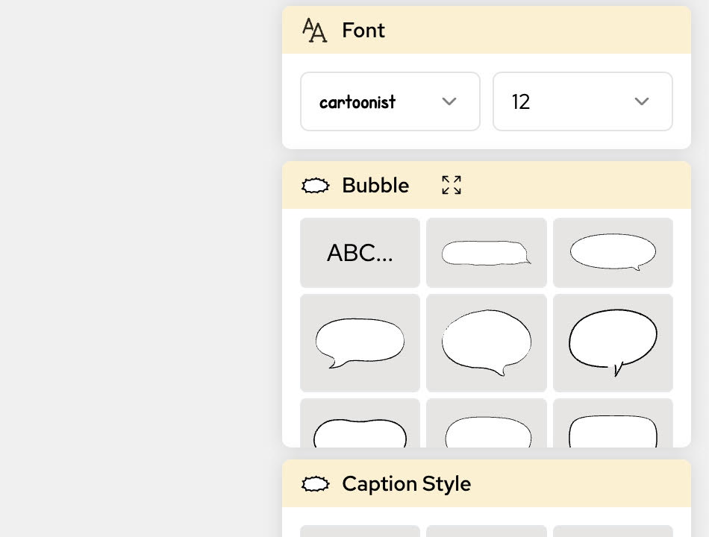This screenshot has width=709, height=537.
Task: Select the bold oval bubble with thin tail
Action: click(x=613, y=342)
